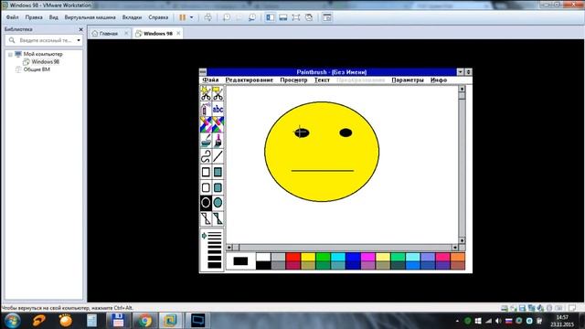
Task: Select the Filled Polygon tool
Action: tap(218, 218)
